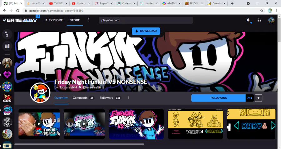Open the yellow Week NH screenshot

(x=195, y=124)
